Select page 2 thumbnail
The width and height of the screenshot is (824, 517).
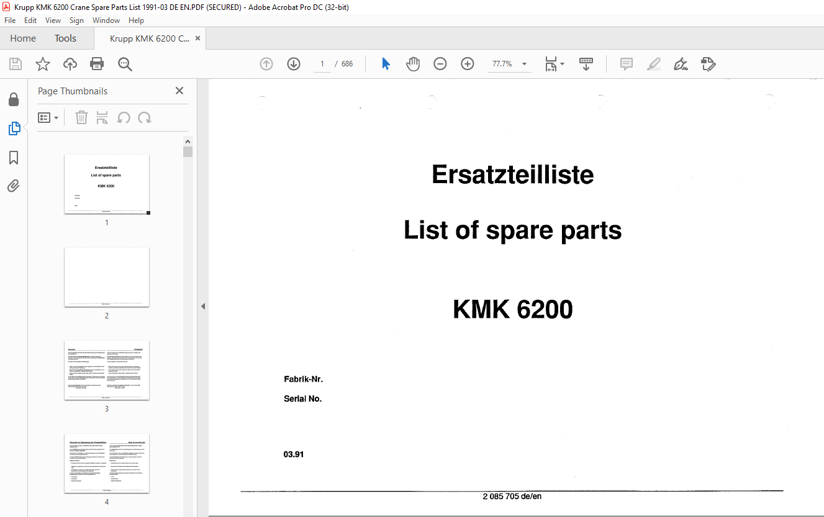(107, 277)
